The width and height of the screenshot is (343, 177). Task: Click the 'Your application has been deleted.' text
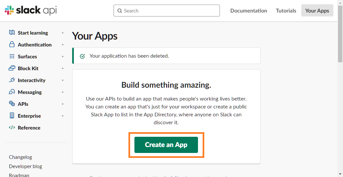[129, 56]
